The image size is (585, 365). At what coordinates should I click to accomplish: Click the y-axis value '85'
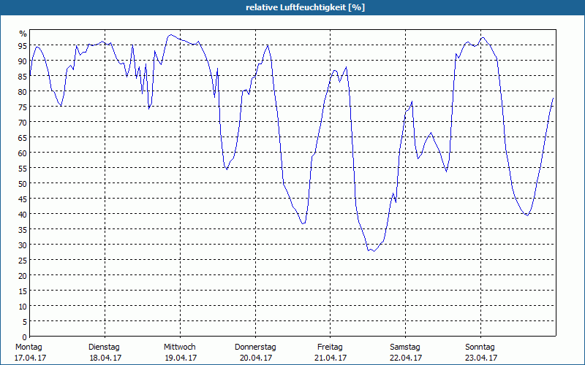pos(23,77)
